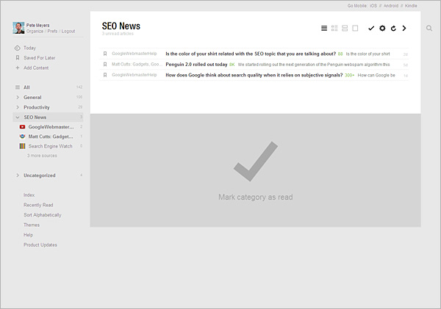Open the Index link
Image resolution: width=441 pixels, height=309 pixels.
(29, 195)
